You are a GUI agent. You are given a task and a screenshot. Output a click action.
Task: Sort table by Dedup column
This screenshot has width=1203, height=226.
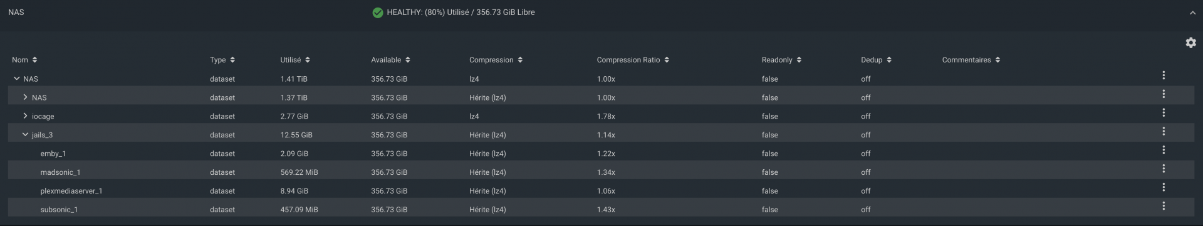click(x=876, y=60)
